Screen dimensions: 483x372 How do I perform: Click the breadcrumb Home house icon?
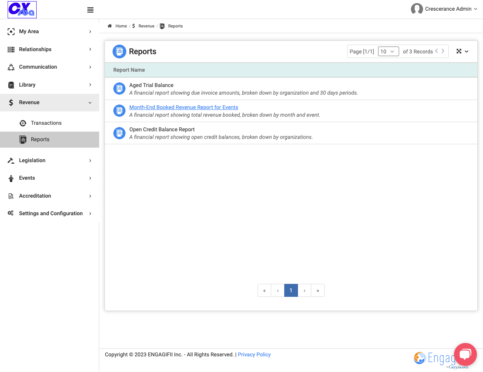(110, 26)
